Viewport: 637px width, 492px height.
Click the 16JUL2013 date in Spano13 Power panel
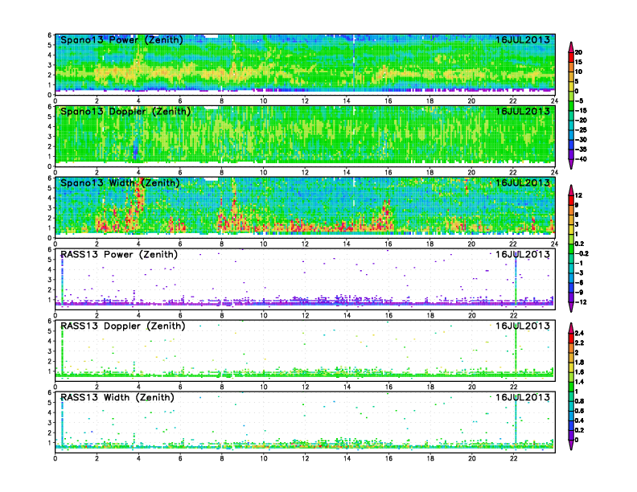(x=522, y=40)
